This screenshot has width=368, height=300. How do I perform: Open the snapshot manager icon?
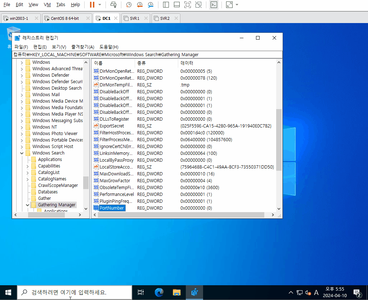click(151, 5)
